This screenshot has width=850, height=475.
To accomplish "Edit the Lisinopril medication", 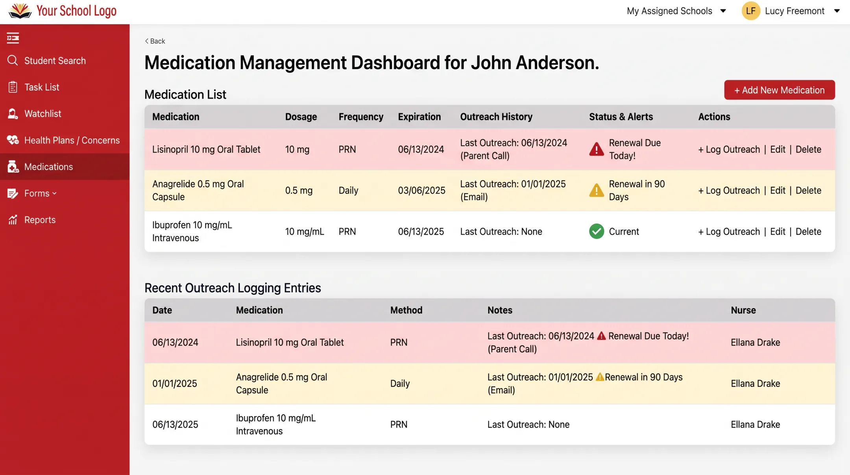I will 777,149.
